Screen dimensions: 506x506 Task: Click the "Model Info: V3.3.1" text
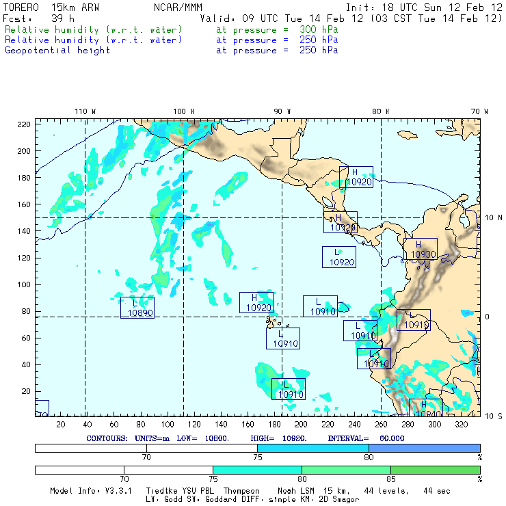pos(91,491)
